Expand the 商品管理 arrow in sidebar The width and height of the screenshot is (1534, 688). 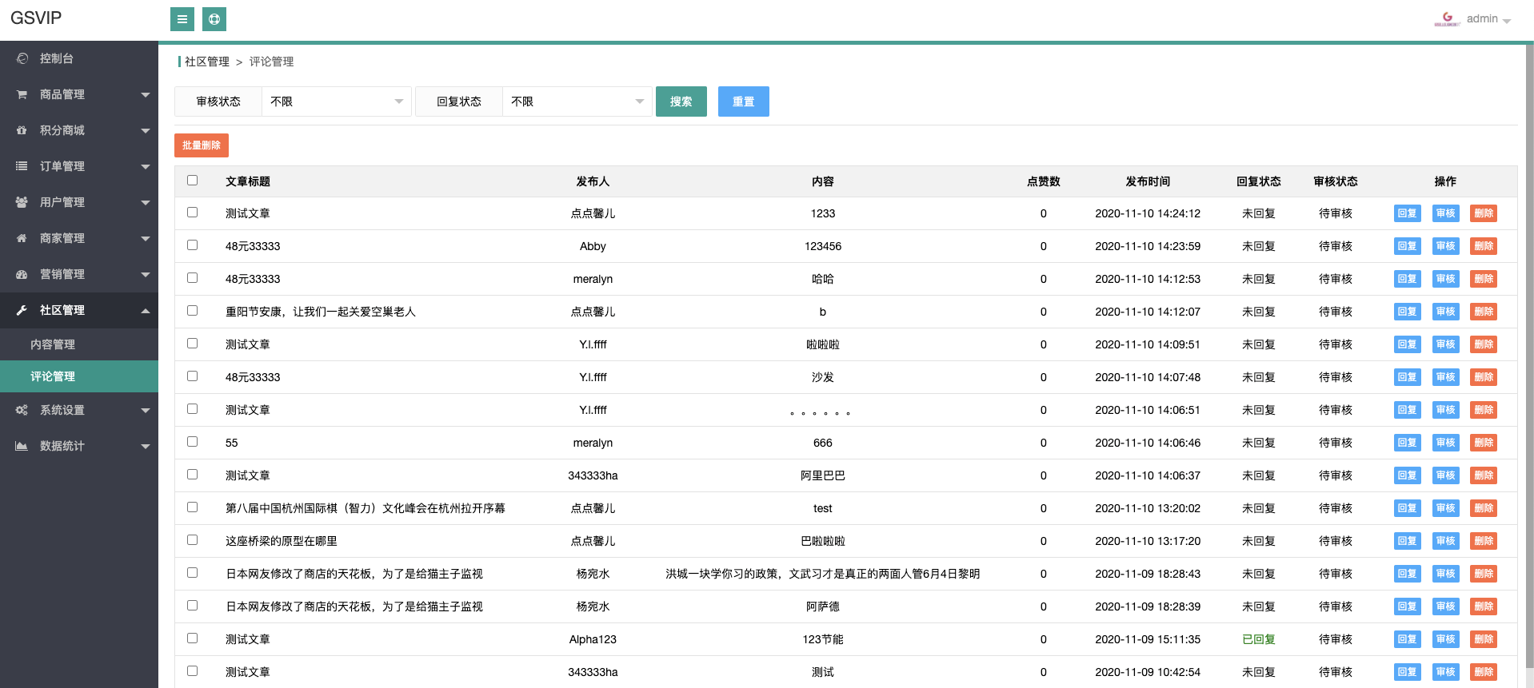(x=146, y=94)
